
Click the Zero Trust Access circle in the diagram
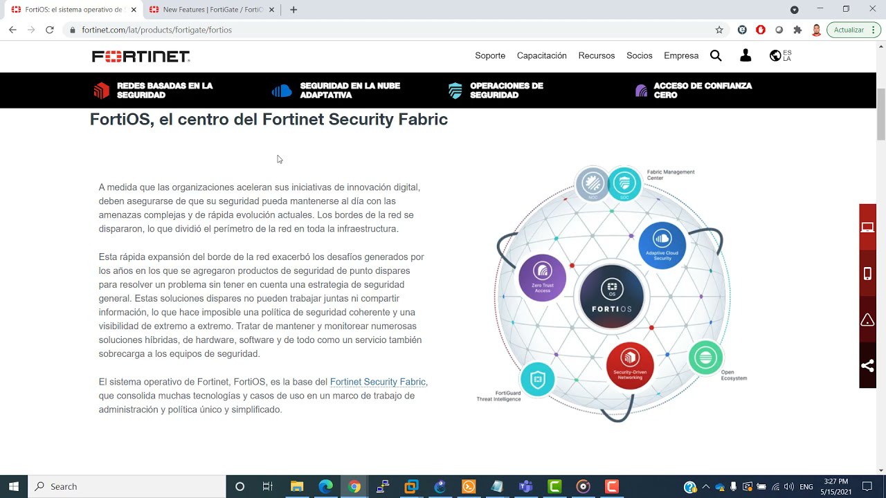click(542, 277)
